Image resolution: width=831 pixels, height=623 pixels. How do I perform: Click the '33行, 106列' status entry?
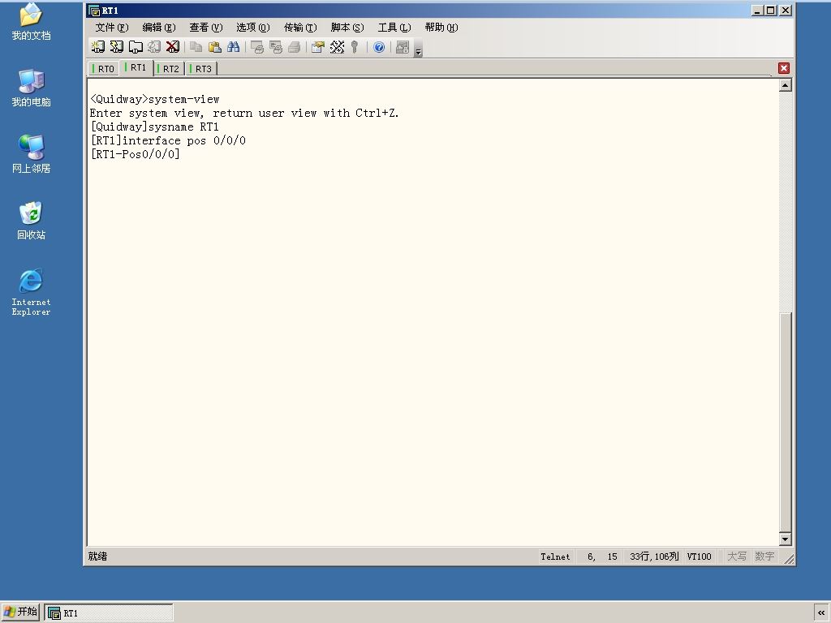(654, 556)
